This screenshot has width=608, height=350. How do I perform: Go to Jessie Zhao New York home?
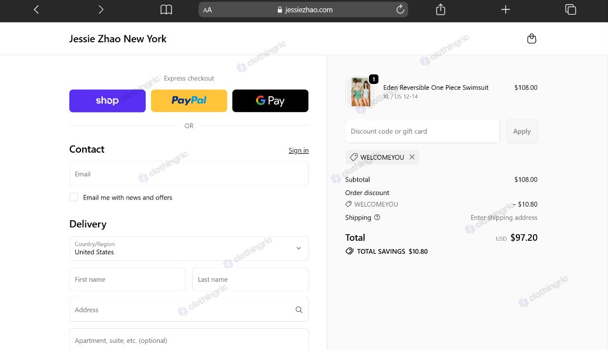point(118,39)
